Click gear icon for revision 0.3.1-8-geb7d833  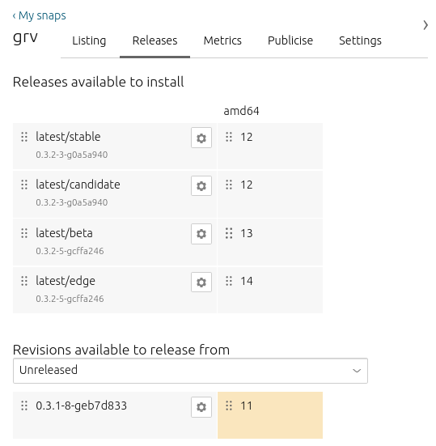pos(201,407)
